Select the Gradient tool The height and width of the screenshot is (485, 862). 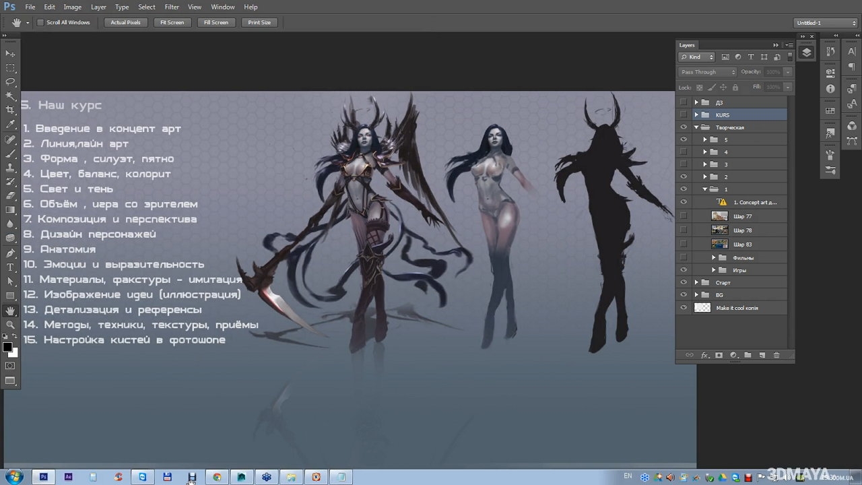[10, 210]
